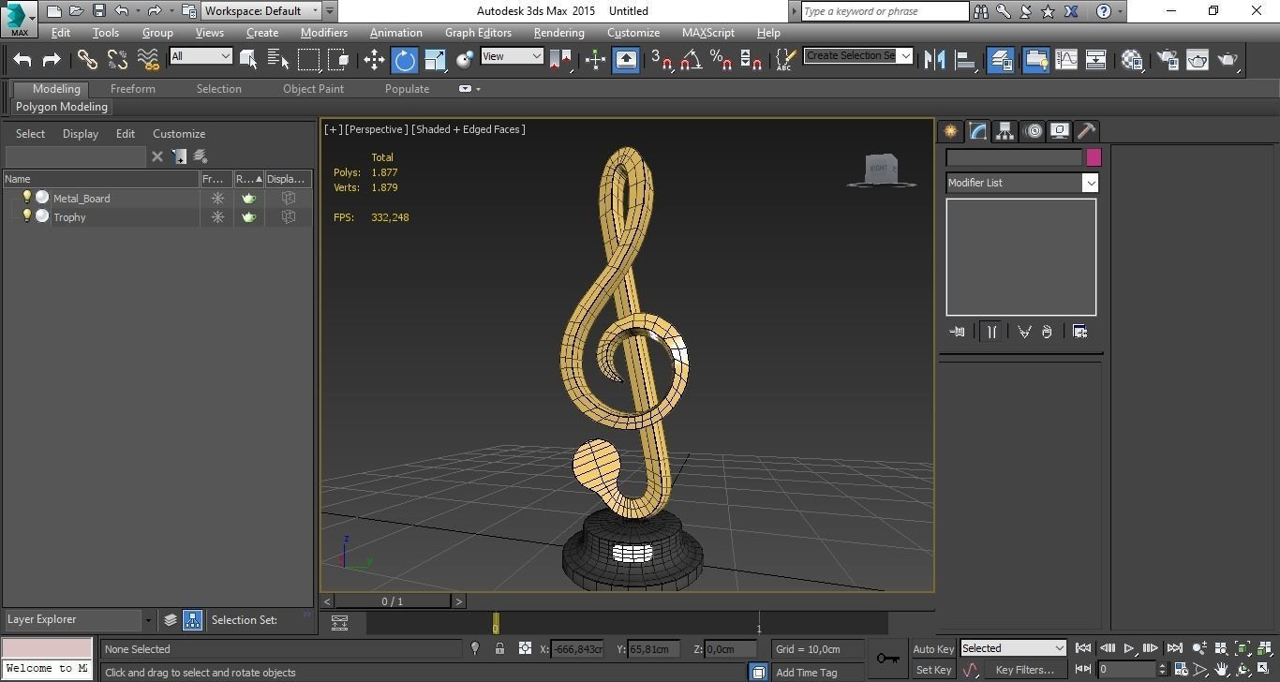Viewport: 1280px width, 682px height.
Task: Toggle Window/Crossing selection mode
Action: pos(338,59)
